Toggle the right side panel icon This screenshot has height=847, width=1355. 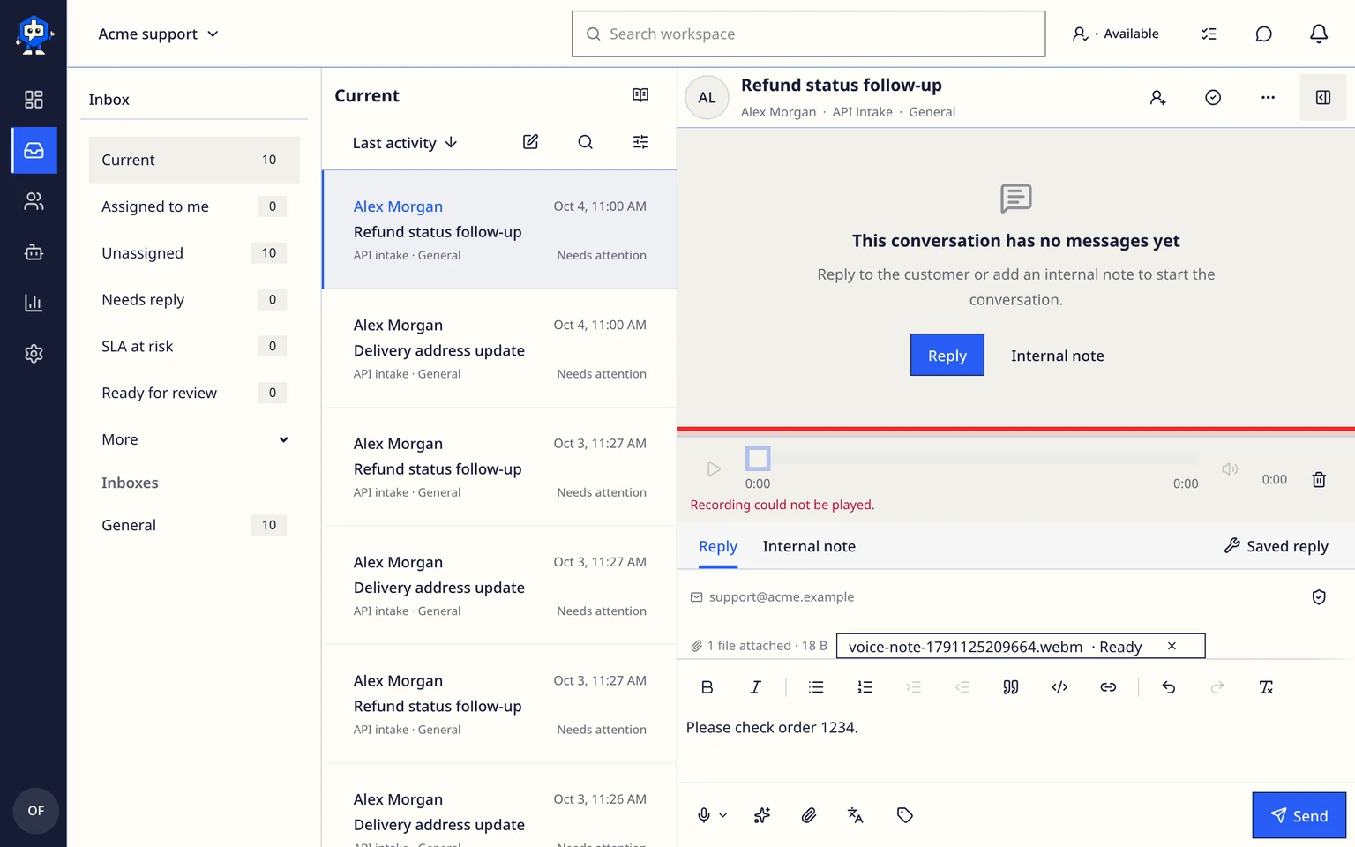(1323, 98)
